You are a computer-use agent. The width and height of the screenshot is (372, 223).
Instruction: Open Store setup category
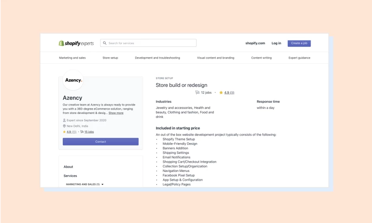[110, 58]
